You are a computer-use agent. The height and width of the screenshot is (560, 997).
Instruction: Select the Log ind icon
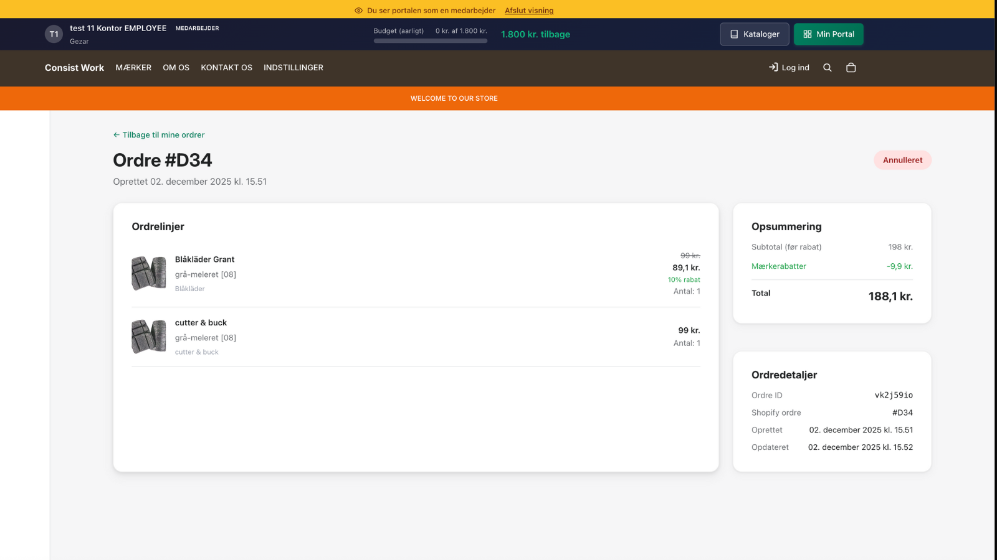point(773,67)
